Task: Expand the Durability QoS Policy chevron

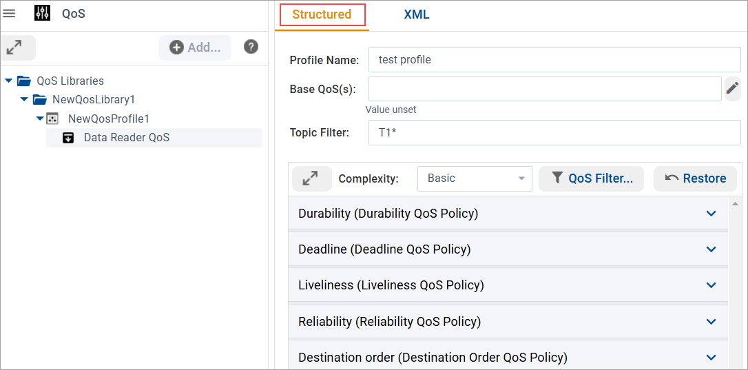Action: point(711,214)
